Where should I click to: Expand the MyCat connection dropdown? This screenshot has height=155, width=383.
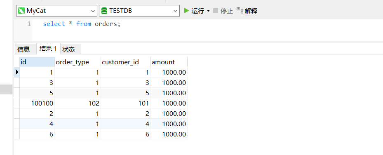point(93,11)
